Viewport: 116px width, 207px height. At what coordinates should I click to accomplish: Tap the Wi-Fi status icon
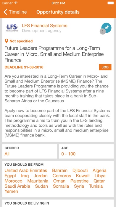point(16,3)
